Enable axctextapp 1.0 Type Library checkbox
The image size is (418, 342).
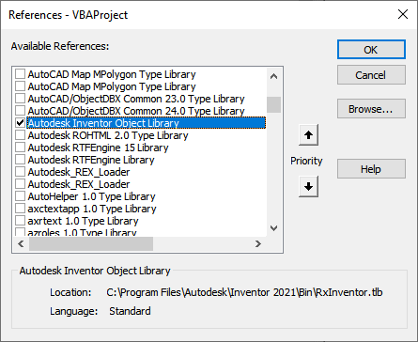(21, 209)
